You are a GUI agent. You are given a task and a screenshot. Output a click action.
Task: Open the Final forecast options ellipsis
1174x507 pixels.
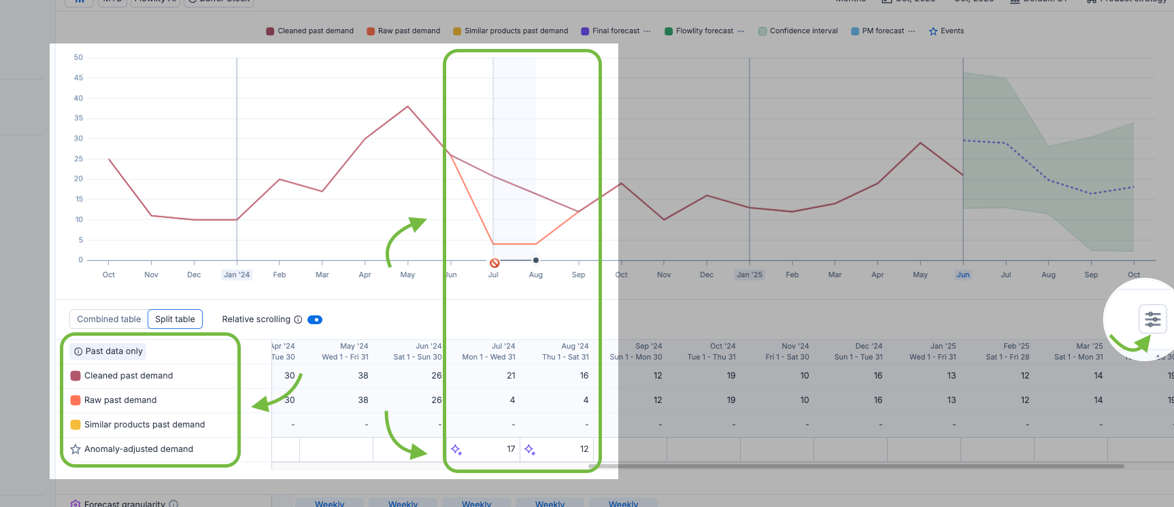(647, 31)
